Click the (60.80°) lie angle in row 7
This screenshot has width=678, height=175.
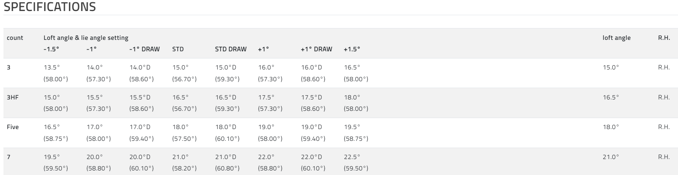(x=227, y=168)
